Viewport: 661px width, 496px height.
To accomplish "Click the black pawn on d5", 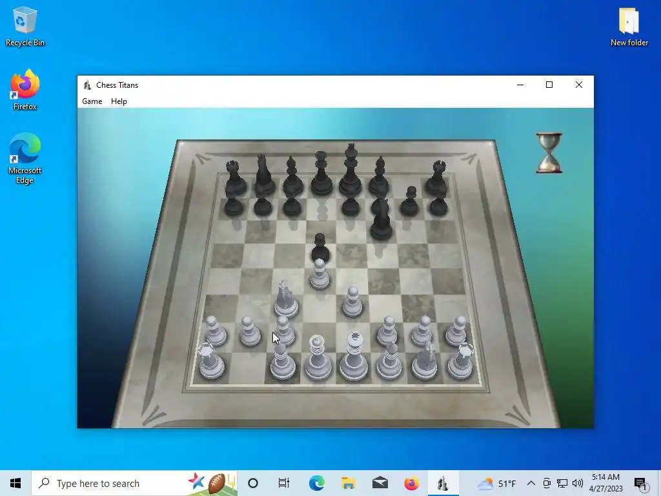I will (320, 249).
